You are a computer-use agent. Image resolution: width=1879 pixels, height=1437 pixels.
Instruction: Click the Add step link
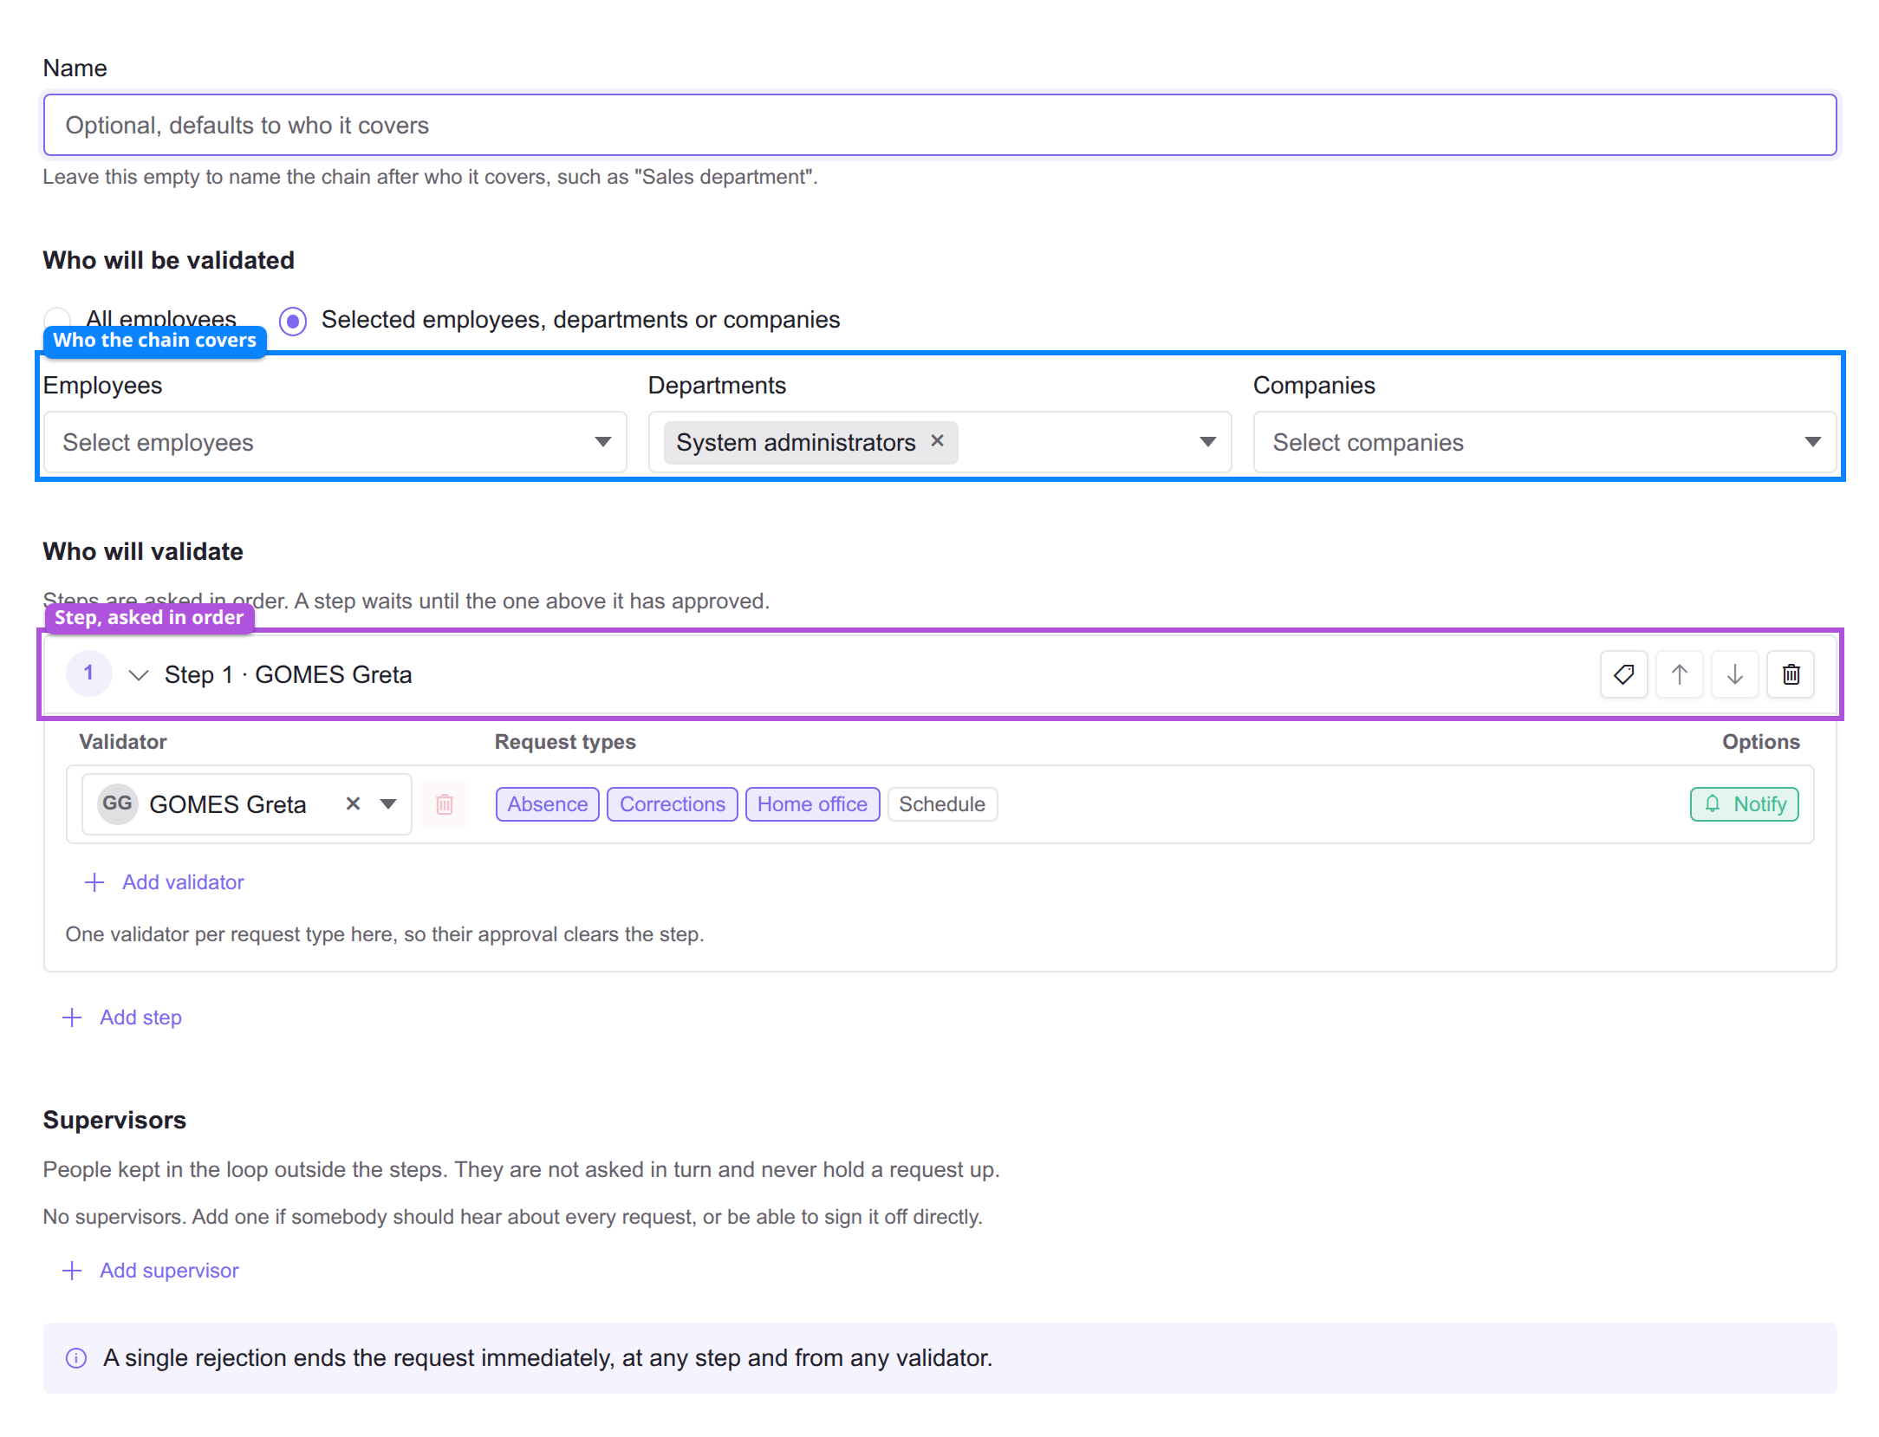click(122, 1018)
